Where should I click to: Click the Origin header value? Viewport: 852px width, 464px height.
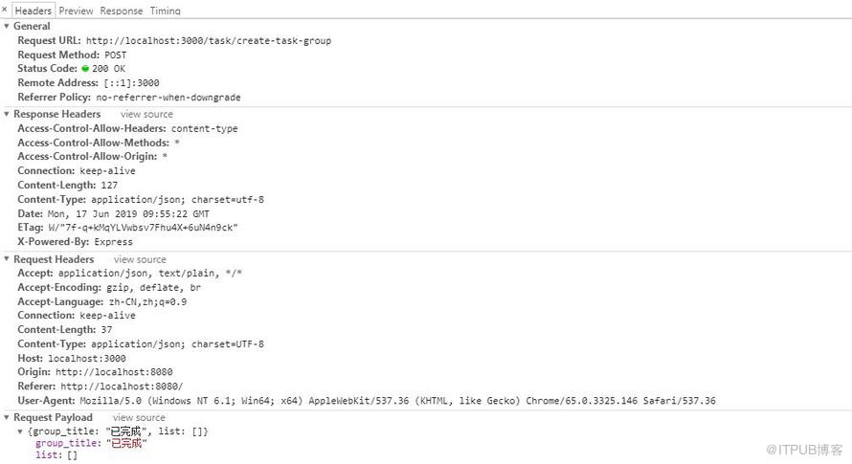[x=114, y=372]
